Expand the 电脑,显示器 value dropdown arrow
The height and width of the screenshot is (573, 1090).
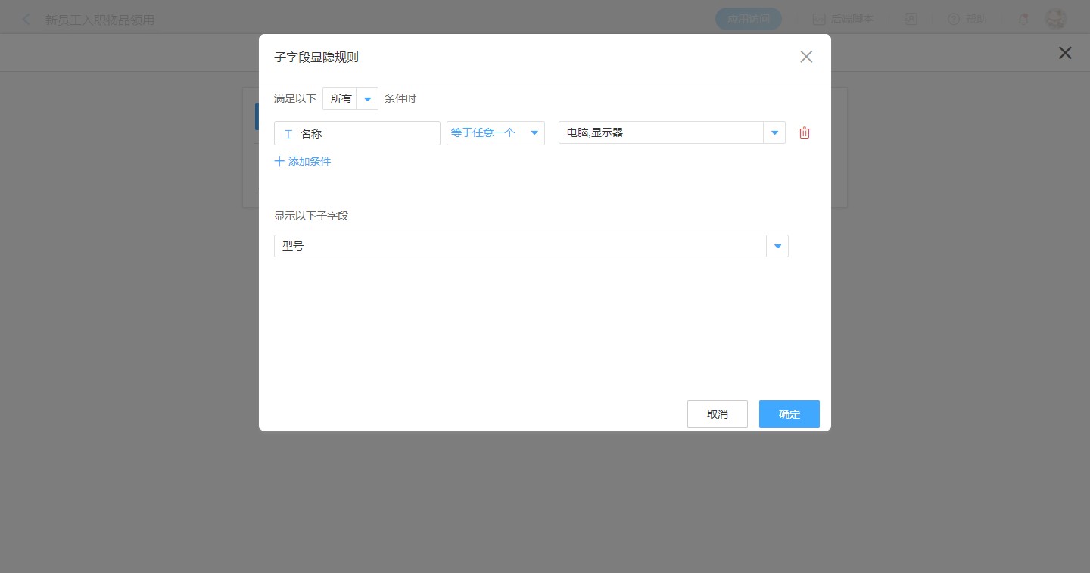click(774, 133)
